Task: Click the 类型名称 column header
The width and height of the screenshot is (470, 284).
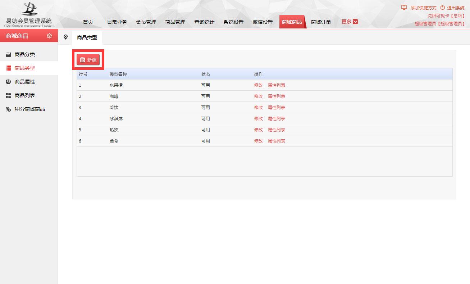Action: (118, 74)
